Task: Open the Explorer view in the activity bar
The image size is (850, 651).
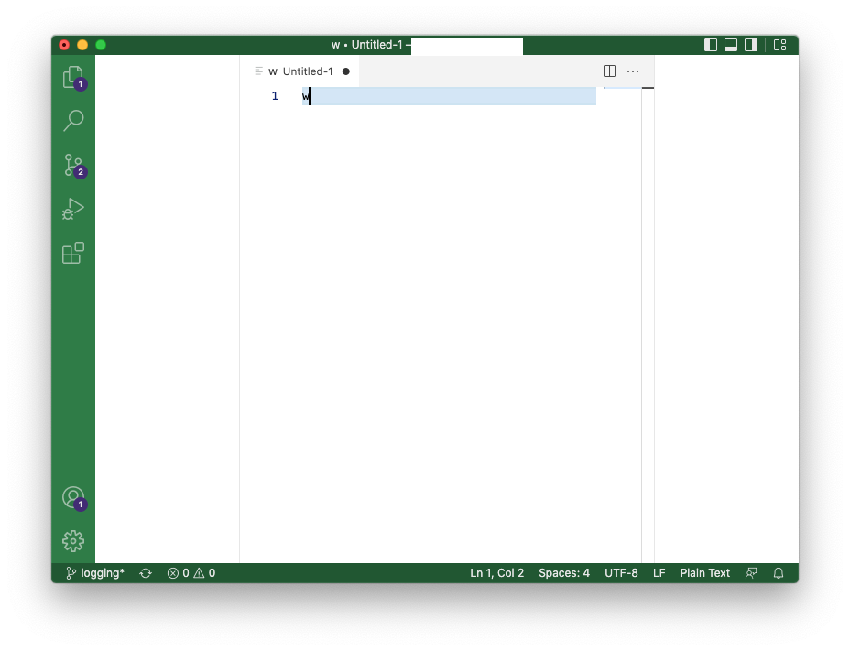Action: pyautogui.click(x=73, y=77)
